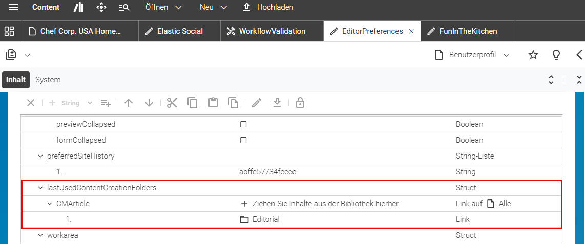Close the EditorPreferences tab
The height and width of the screenshot is (244, 585).
[411, 31]
